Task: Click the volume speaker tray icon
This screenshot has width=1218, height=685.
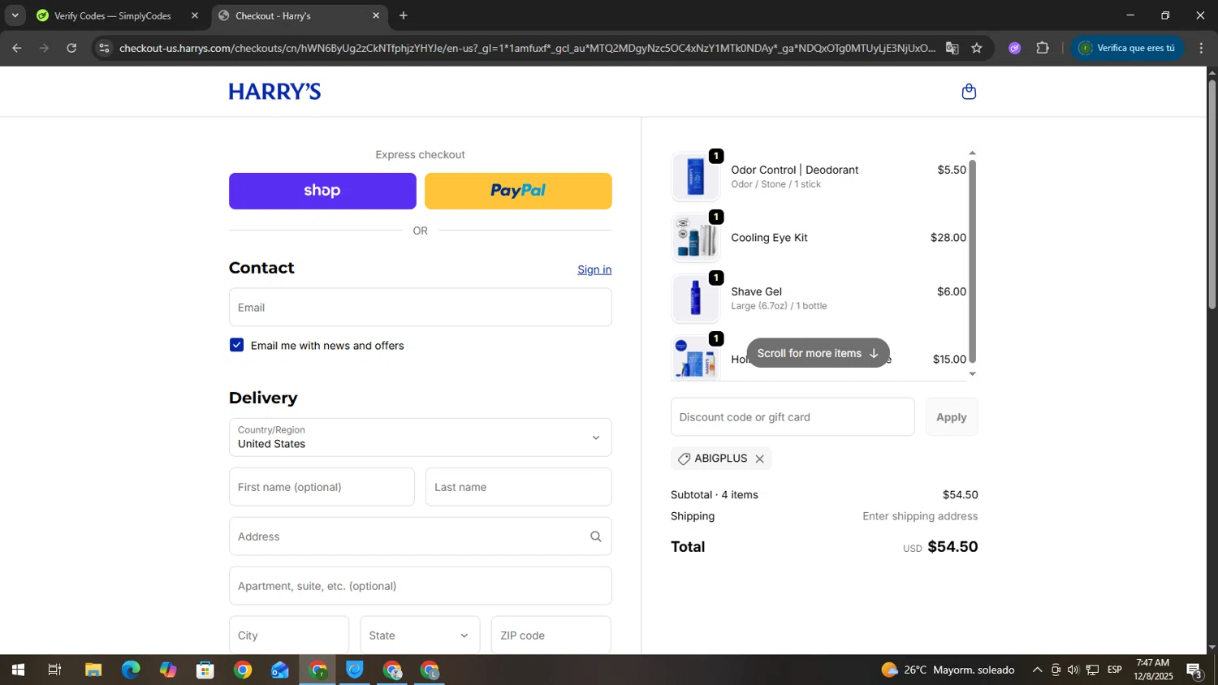Action: [1073, 670]
